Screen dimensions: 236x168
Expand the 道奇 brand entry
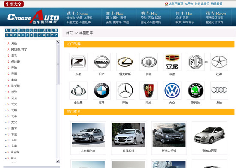6,128
